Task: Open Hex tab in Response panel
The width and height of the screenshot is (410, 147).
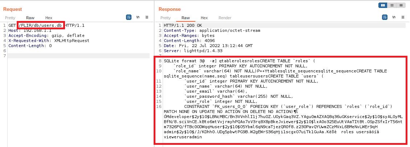Action: coord(204,18)
